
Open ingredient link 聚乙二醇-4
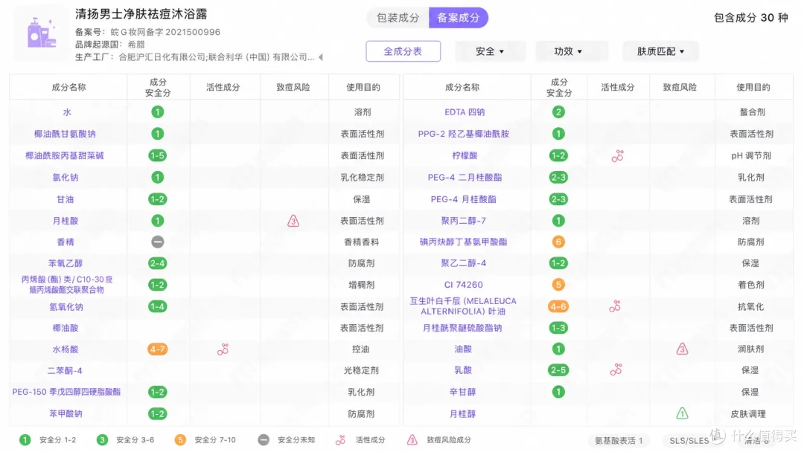click(x=464, y=263)
